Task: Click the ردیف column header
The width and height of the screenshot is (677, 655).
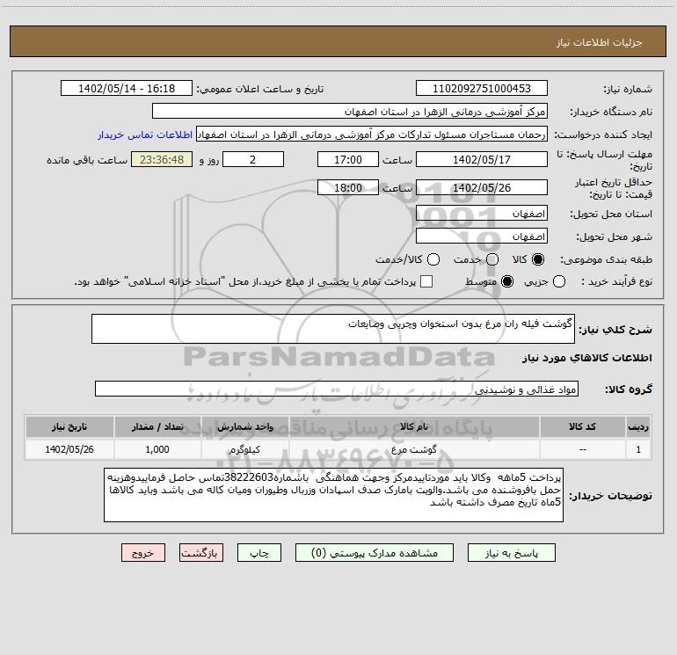Action: (638, 426)
